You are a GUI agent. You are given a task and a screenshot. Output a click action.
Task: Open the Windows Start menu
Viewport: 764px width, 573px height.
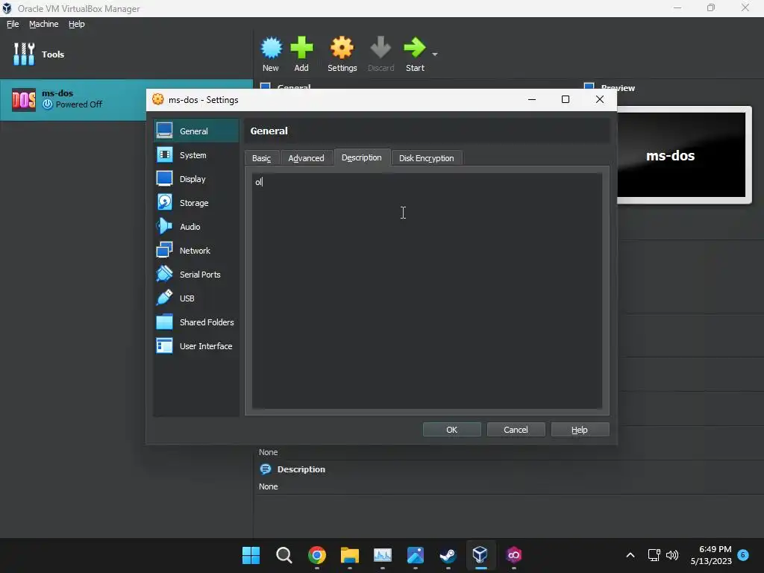[x=251, y=555]
